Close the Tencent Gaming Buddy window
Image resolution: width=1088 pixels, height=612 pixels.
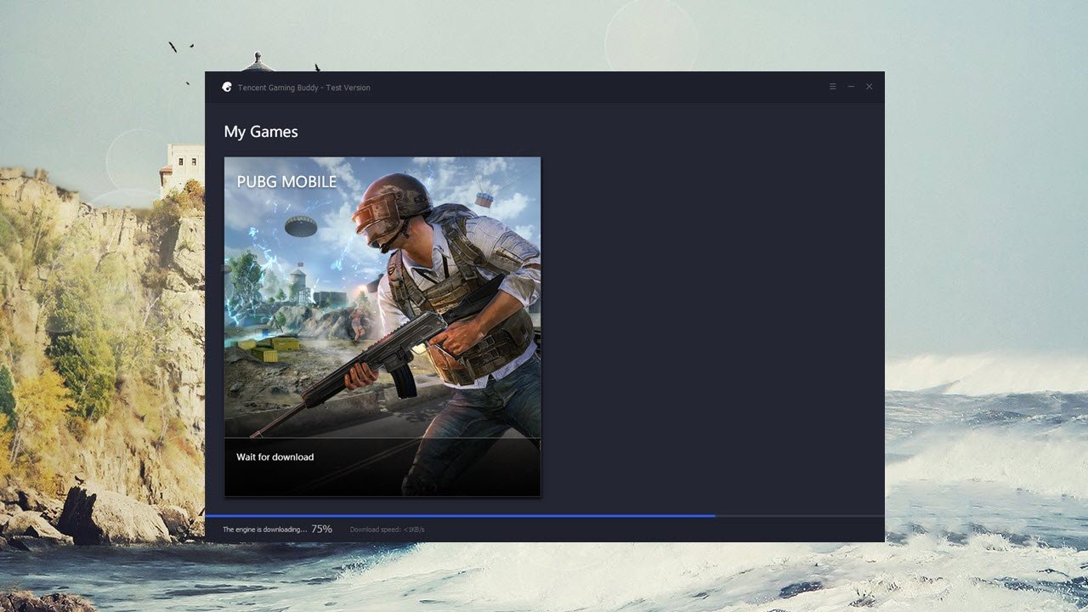tap(869, 87)
